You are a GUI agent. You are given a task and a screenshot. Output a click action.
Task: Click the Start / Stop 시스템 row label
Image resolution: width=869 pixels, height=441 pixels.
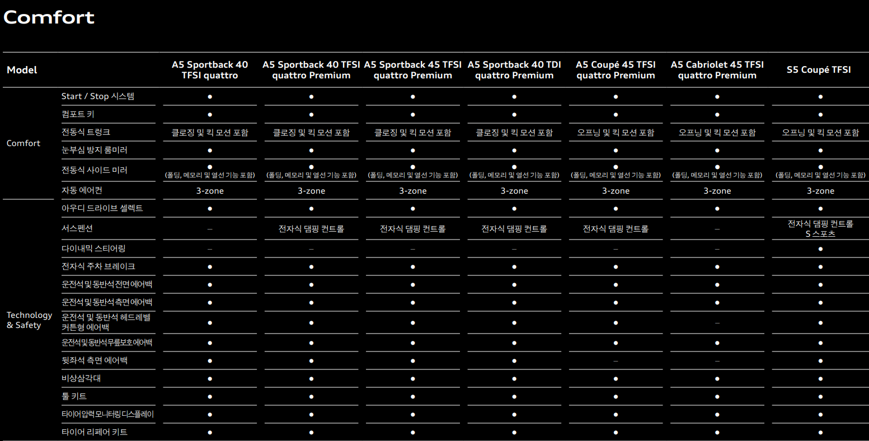click(x=98, y=96)
